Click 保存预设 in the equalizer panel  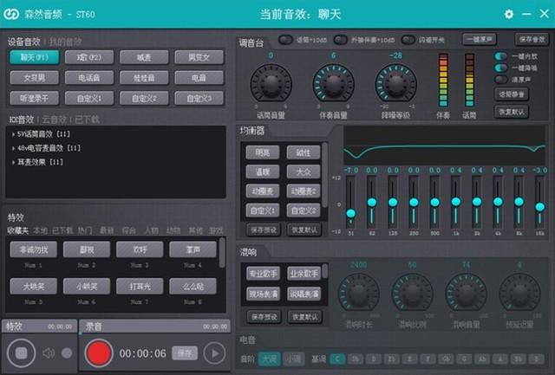(264, 230)
